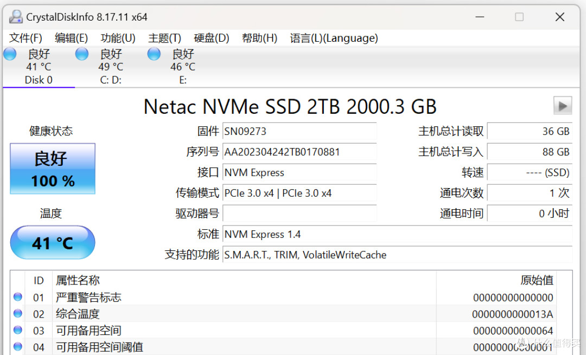Click the 49 °C temperature of C: D:

[x=111, y=67]
